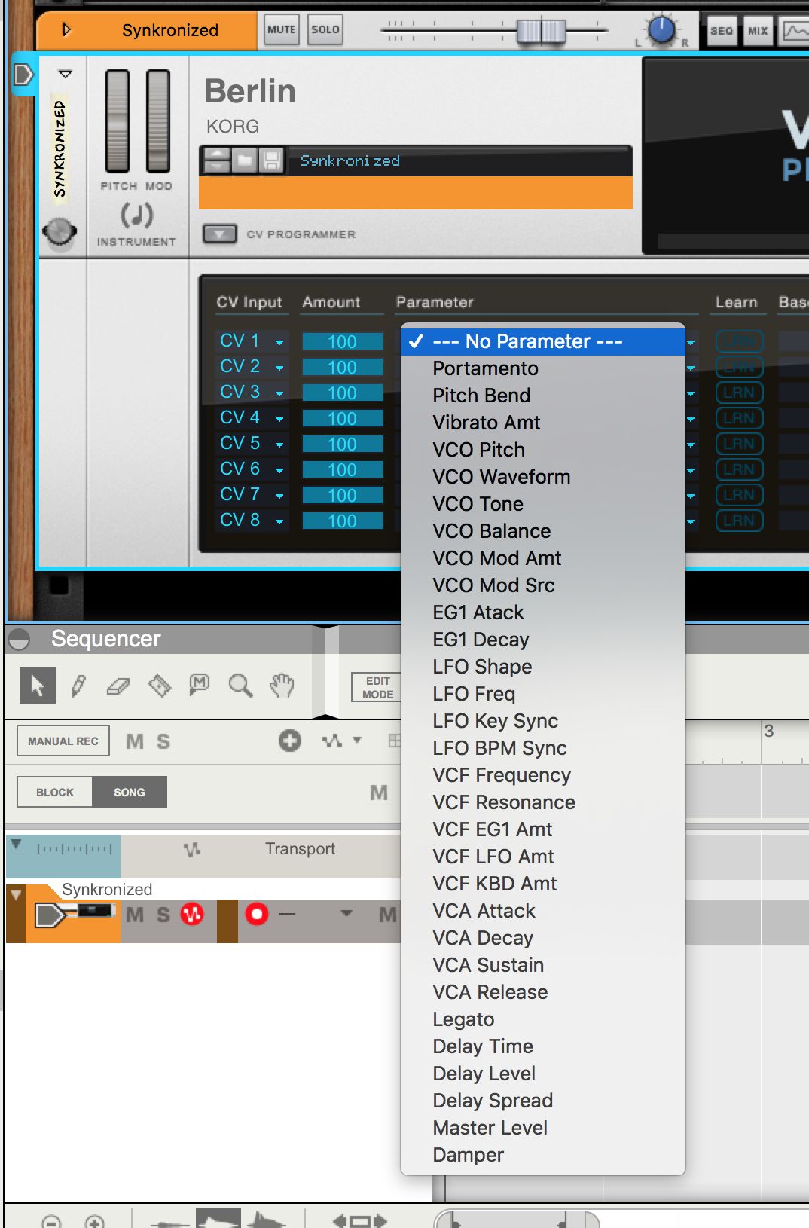Toggle Solo on the Synkronized sequencer track

163,915
